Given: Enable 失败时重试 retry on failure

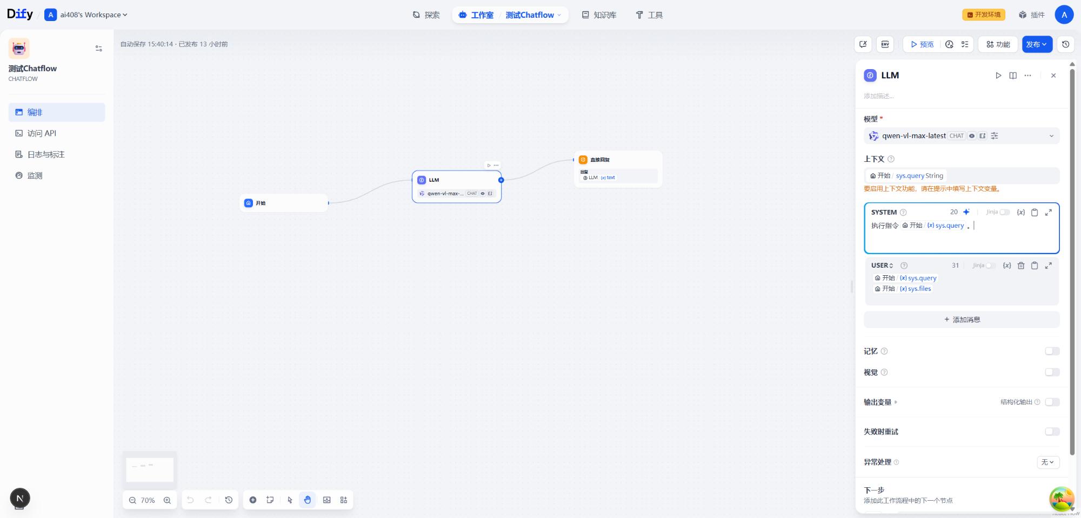Looking at the screenshot, I should [1052, 432].
